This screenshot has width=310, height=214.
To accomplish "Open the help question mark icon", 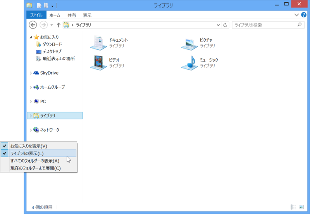I will click(304, 15).
